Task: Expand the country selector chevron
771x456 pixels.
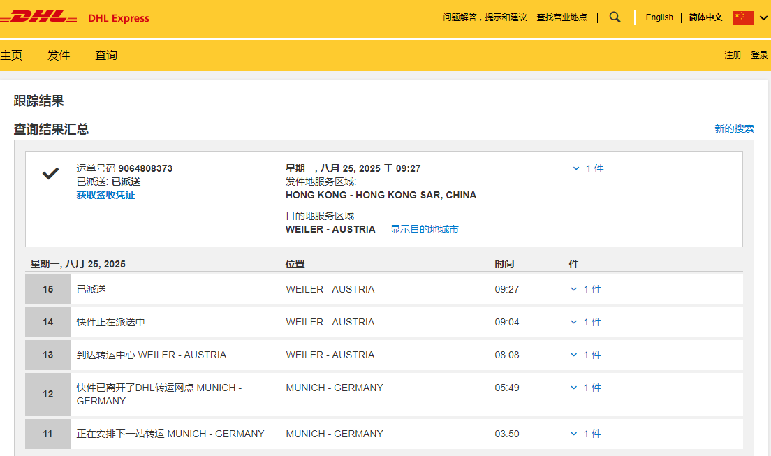Action: coord(763,17)
